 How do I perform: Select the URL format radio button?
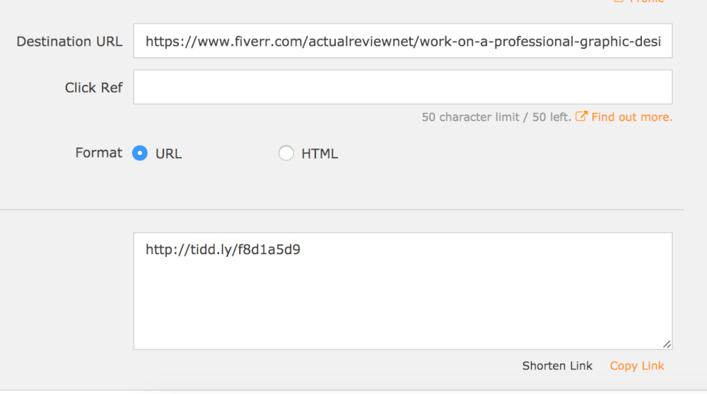click(140, 153)
